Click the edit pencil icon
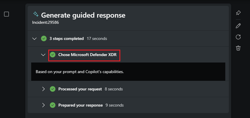 239,26
